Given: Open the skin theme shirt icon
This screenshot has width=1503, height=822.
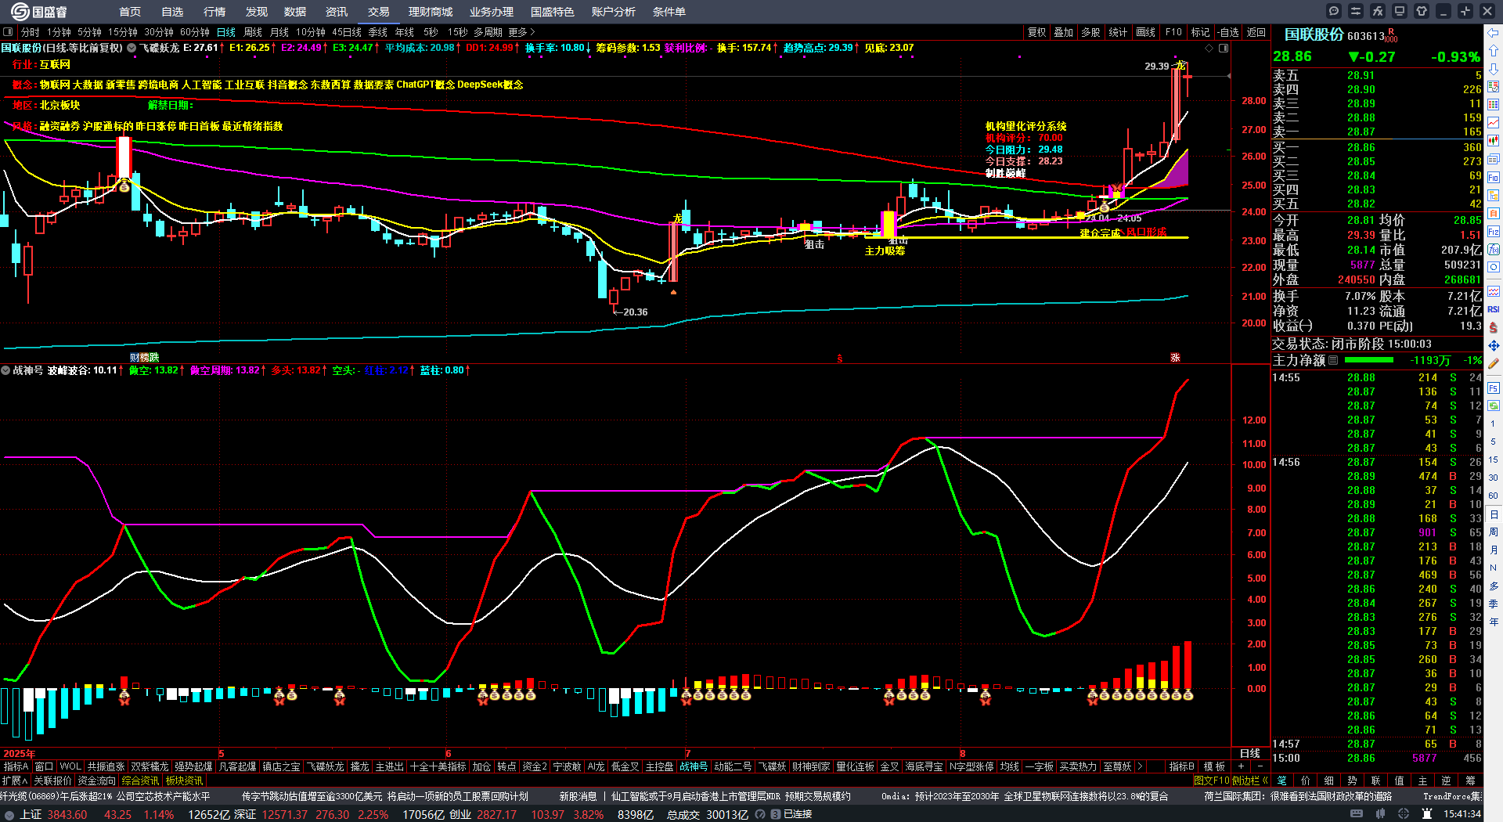Looking at the screenshot, I should 1422,11.
